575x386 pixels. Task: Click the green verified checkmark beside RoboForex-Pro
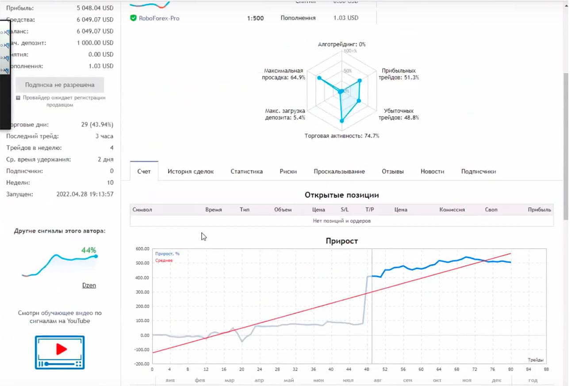tap(133, 18)
